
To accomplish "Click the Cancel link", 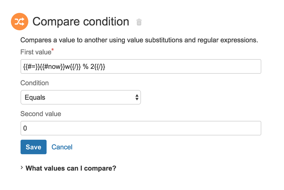I will (x=62, y=147).
